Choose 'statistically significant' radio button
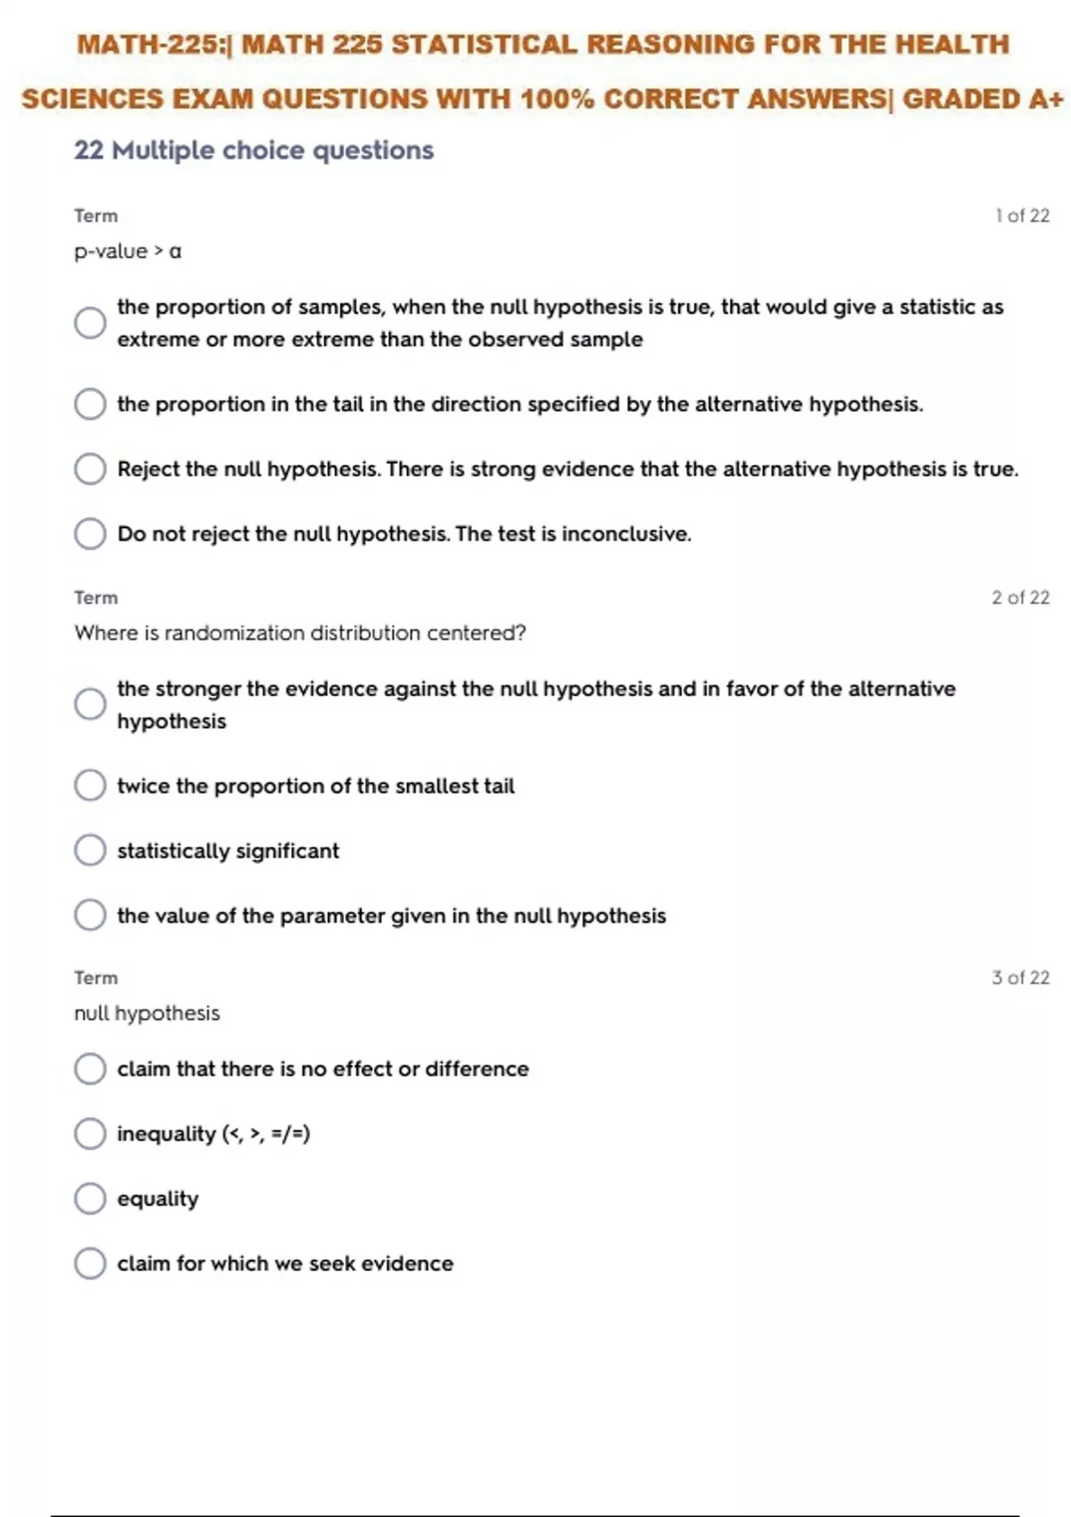Image resolution: width=1071 pixels, height=1517 pixels. pos(90,850)
